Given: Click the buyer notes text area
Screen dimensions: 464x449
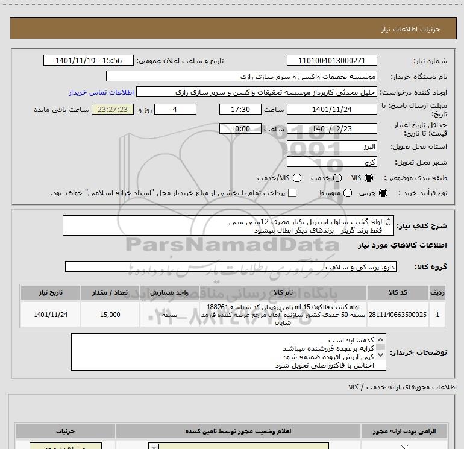Looking at the screenshot, I should click(228, 352).
